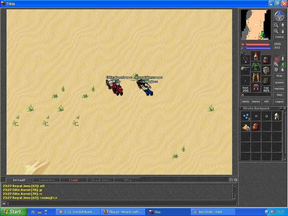Switch to the bez tytułu Paint window
This screenshot has height=216, width=288.
coord(213,212)
